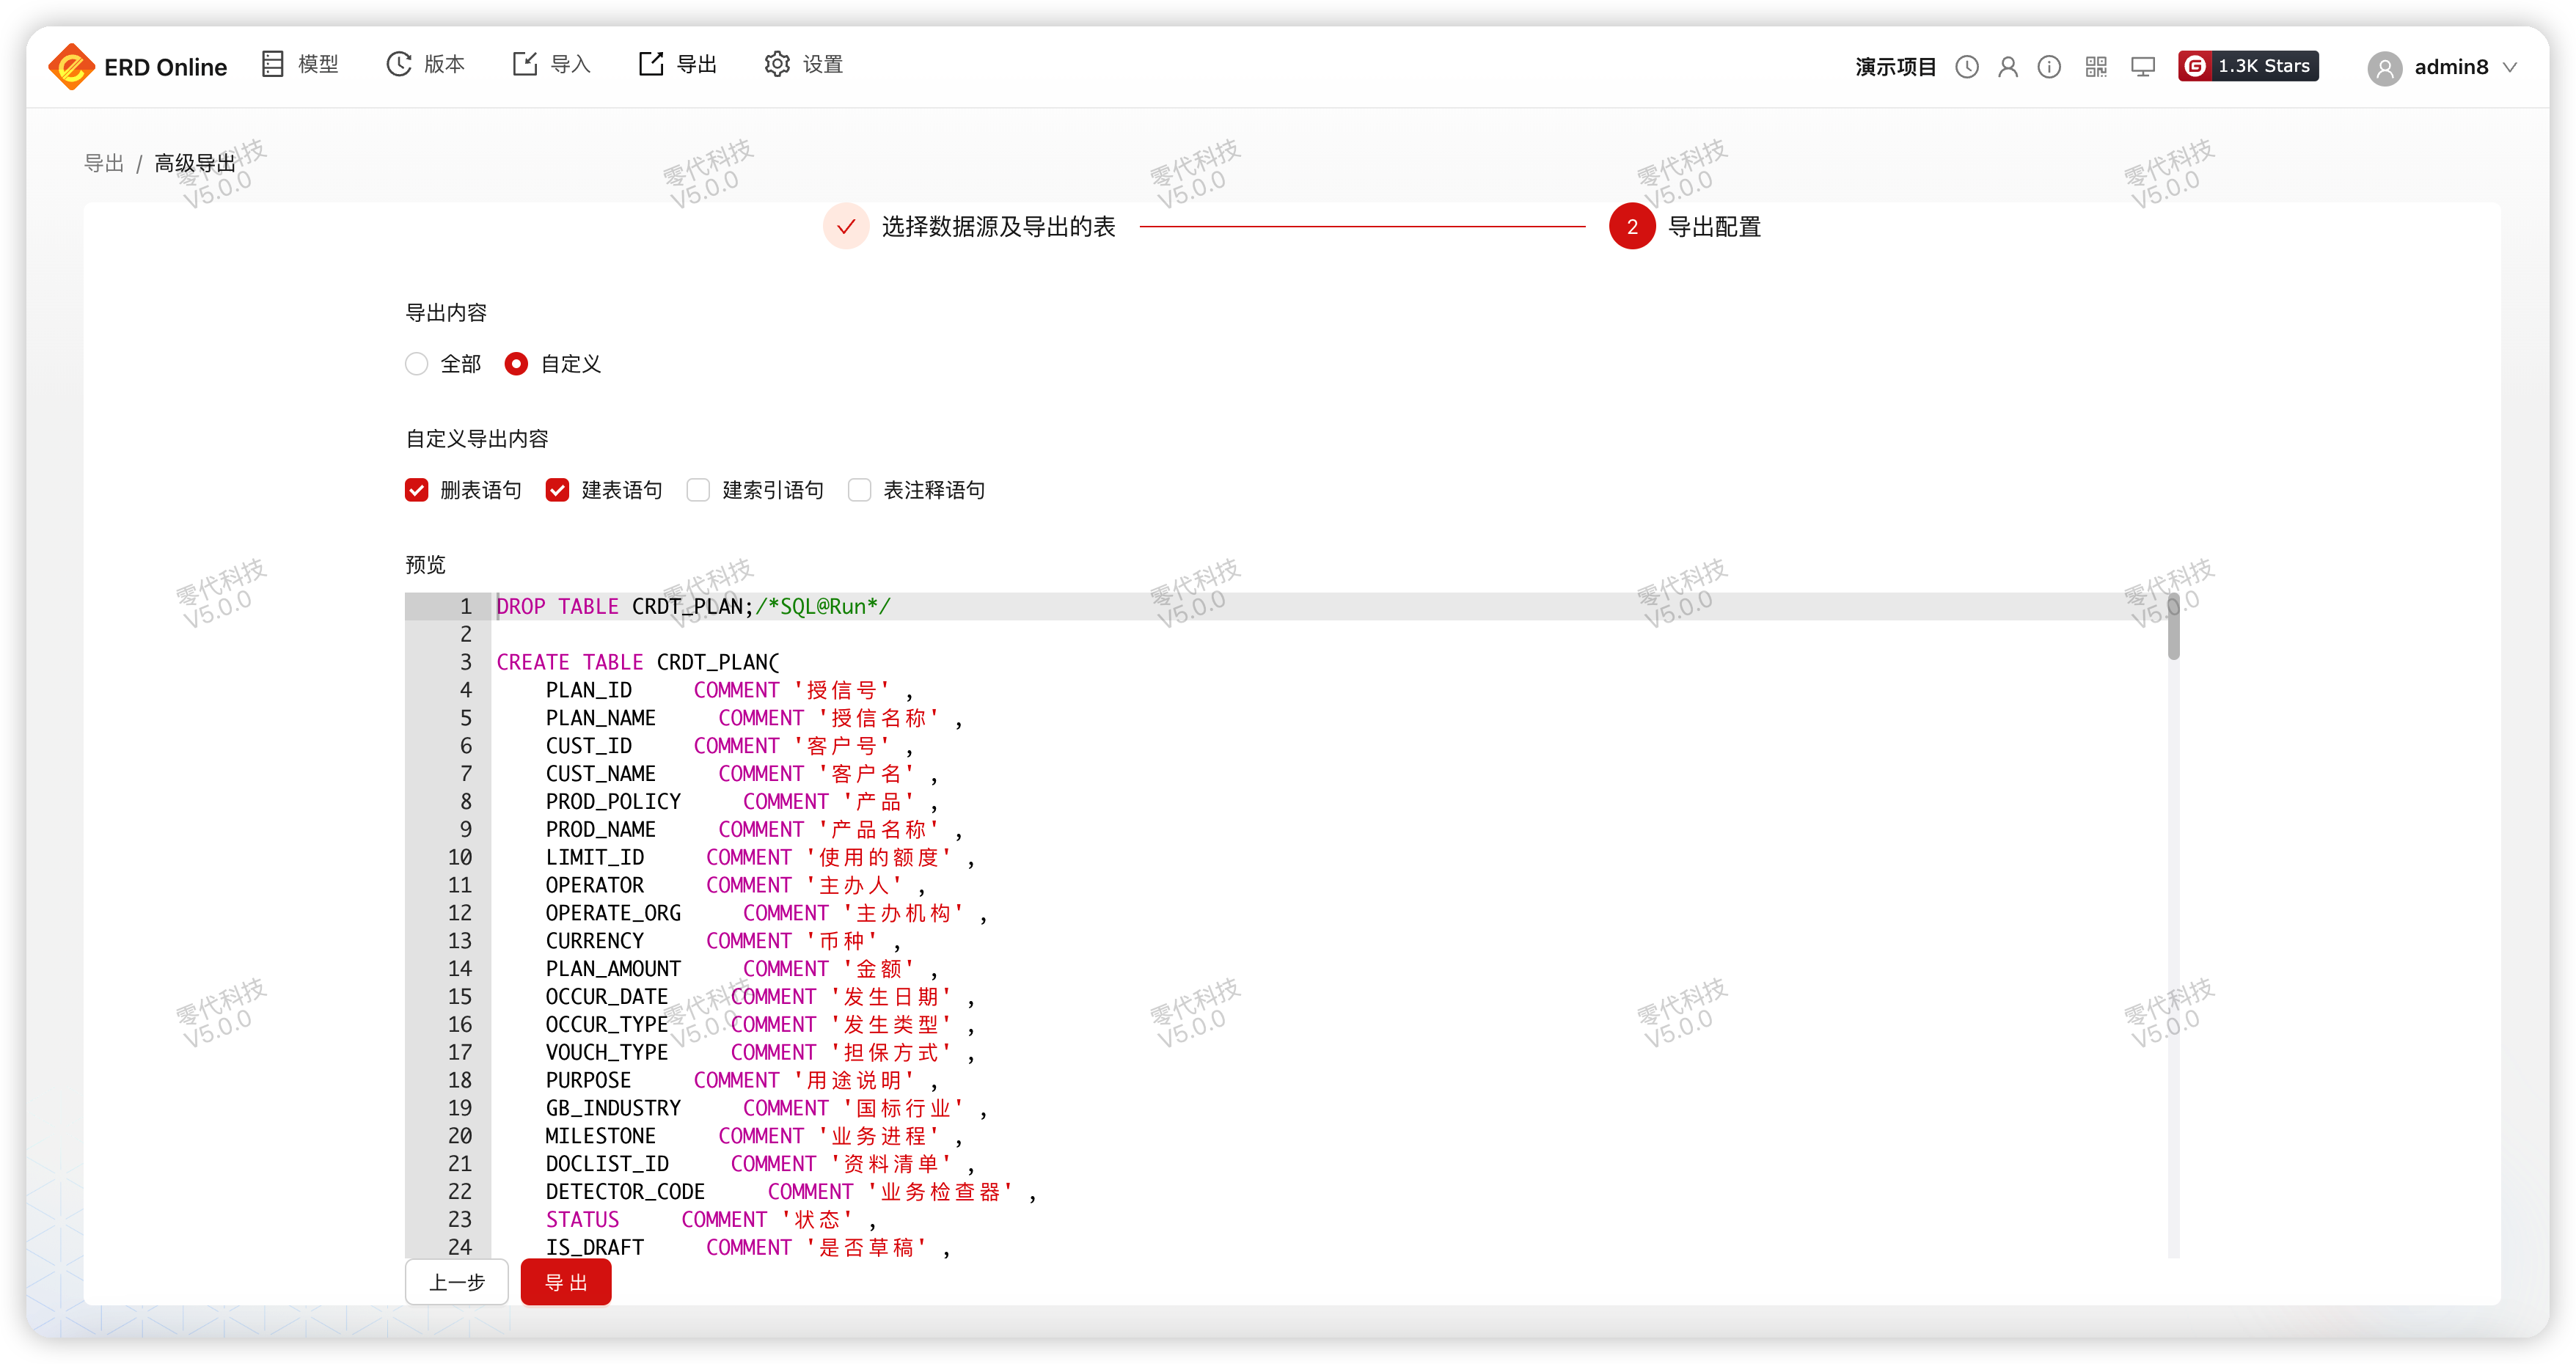The height and width of the screenshot is (1364, 2576).
Task: Open the 版本 menu
Action: 426,65
